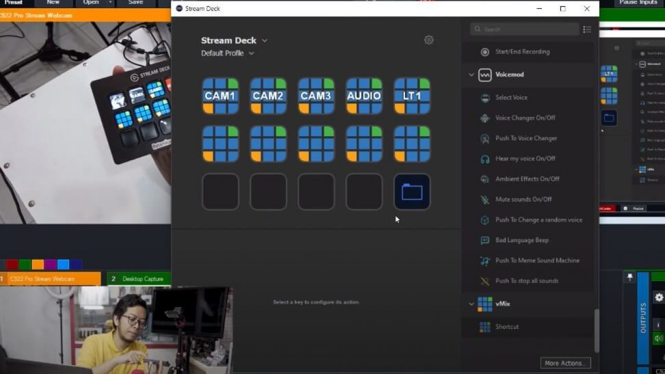Collapse the Voicemod actions category
The width and height of the screenshot is (665, 374).
(471, 75)
